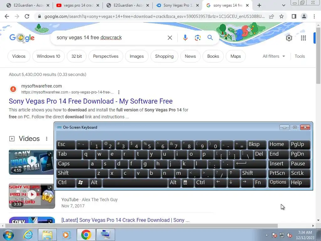
Task: Click the page horizontal scrollbar
Action: (x=141, y=226)
